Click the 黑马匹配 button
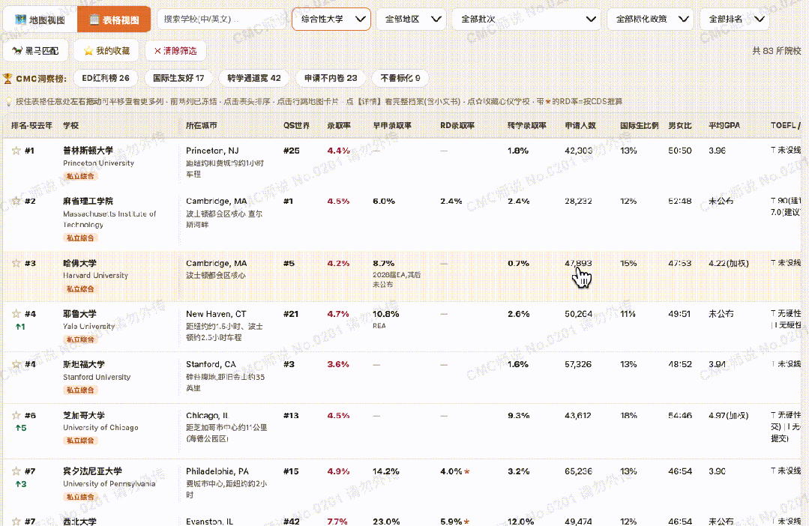Screen dimensions: 809x526 click(35, 50)
